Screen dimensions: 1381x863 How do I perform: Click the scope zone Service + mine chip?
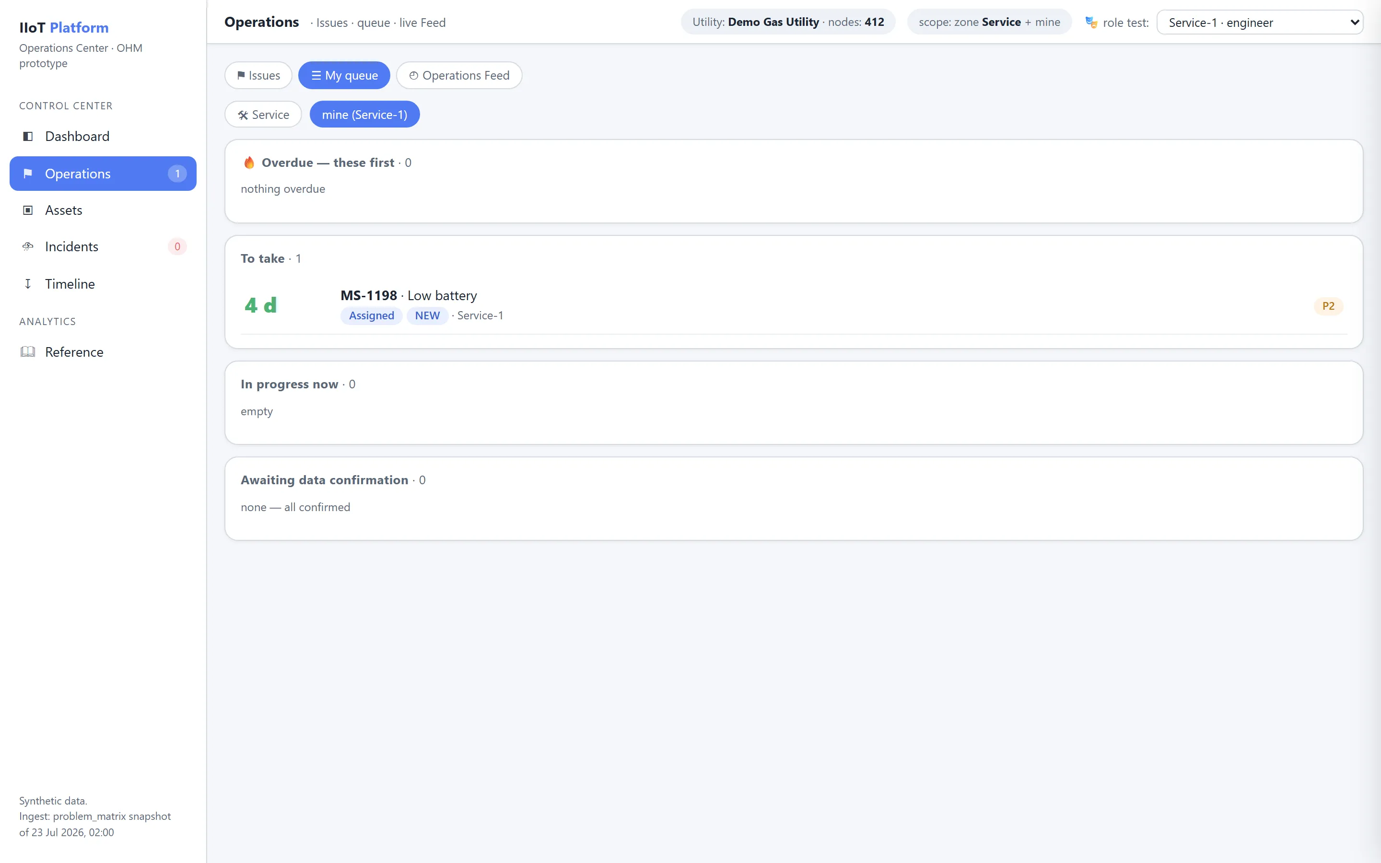tap(990, 22)
